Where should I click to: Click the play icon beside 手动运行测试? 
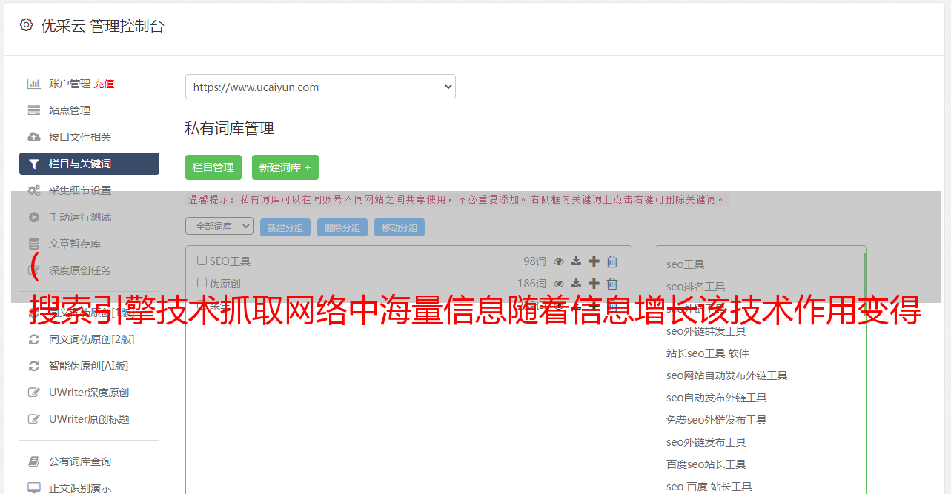(34, 217)
